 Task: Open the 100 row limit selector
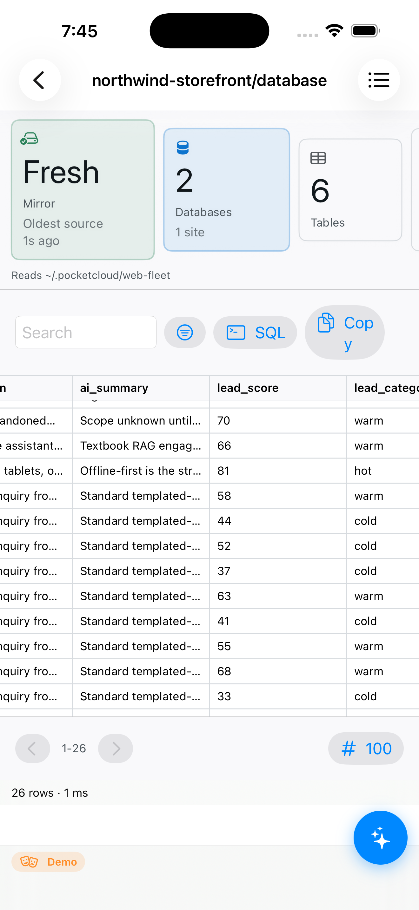(366, 748)
